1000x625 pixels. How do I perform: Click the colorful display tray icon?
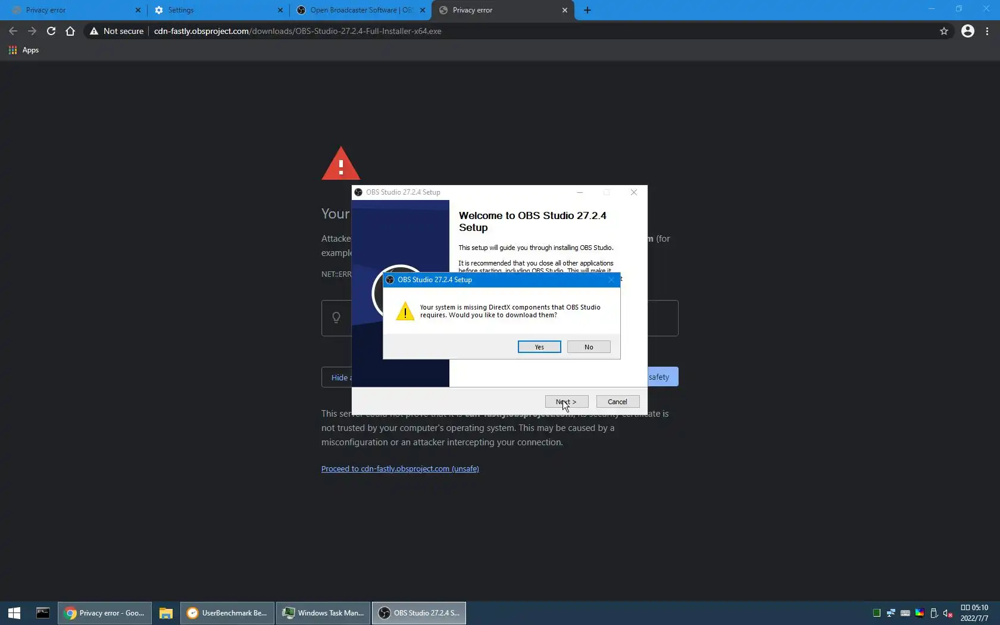[920, 613]
